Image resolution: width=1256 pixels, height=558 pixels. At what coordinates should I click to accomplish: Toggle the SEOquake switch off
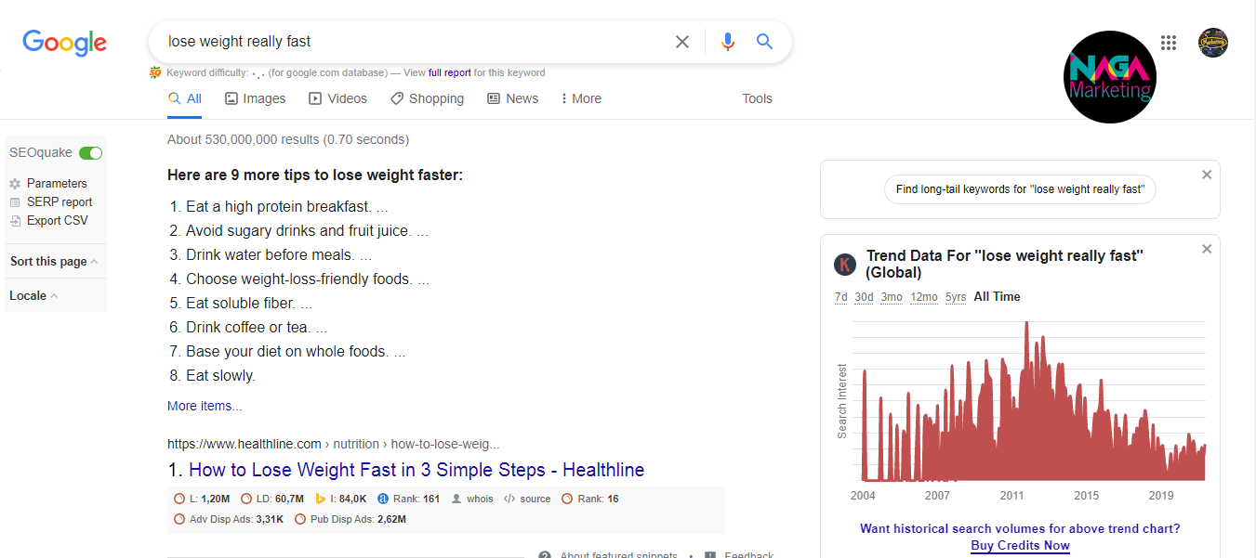(x=90, y=153)
